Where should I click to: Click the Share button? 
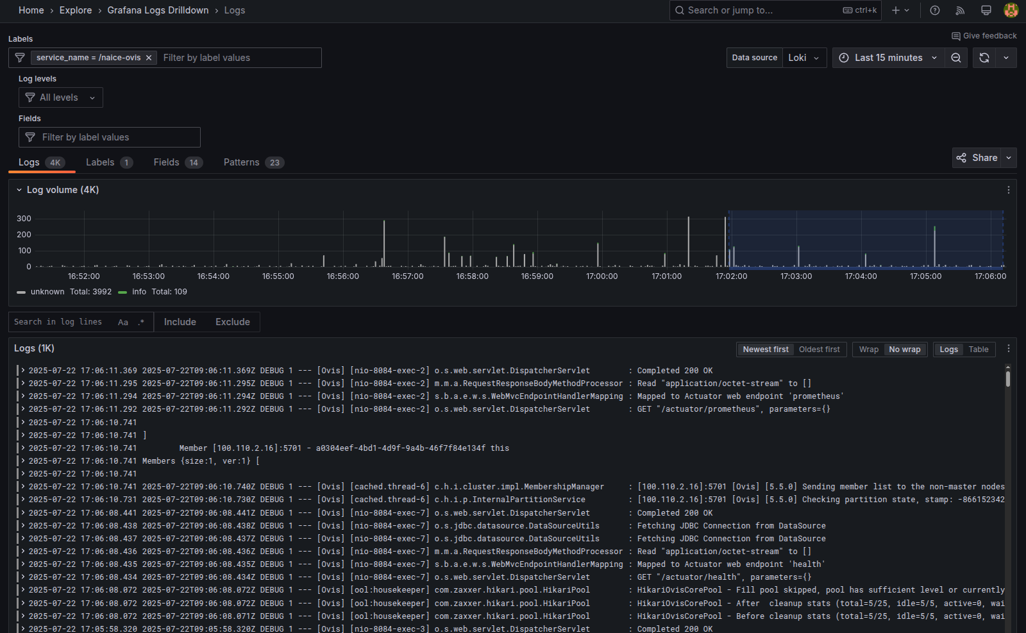[977, 158]
